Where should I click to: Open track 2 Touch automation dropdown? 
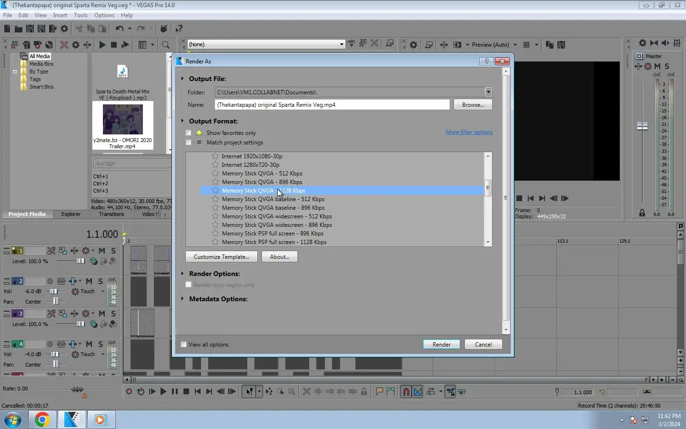click(102, 291)
